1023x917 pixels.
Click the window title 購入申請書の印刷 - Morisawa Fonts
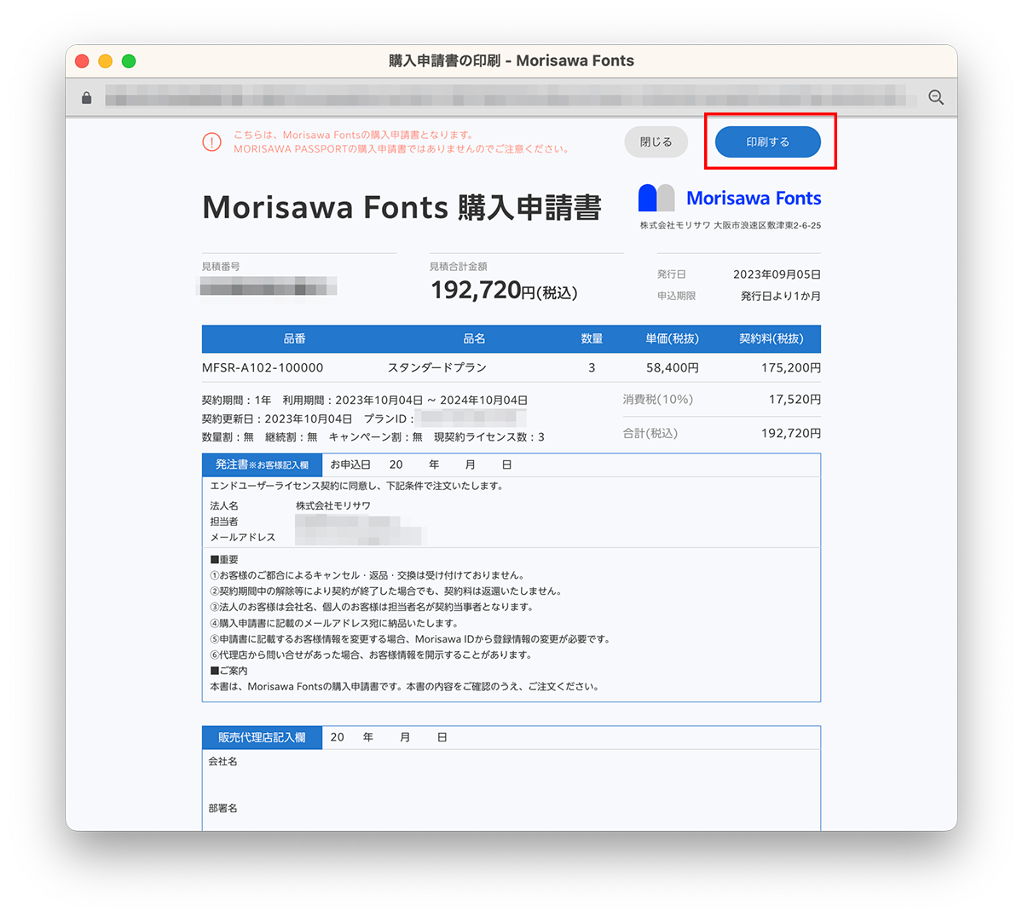[511, 61]
